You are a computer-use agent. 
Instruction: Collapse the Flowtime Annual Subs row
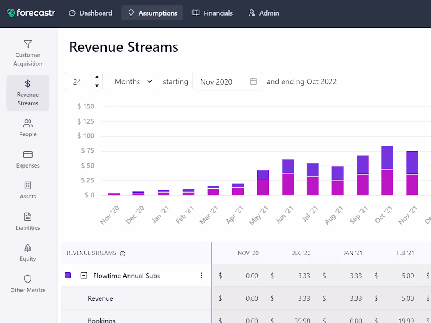pyautogui.click(x=83, y=276)
